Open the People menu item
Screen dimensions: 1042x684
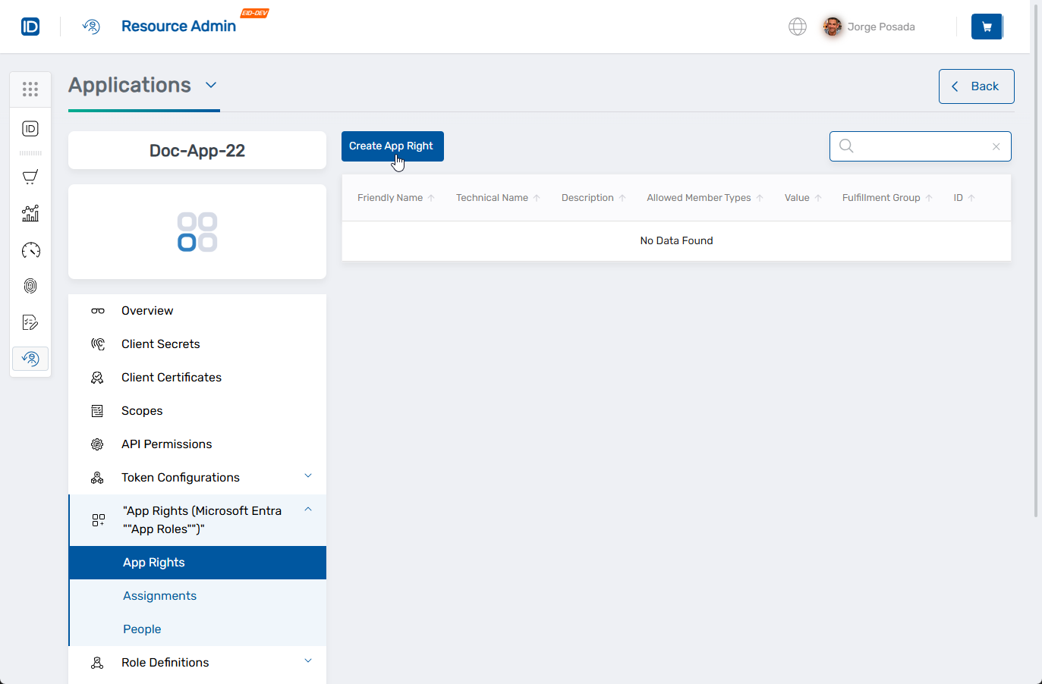142,629
